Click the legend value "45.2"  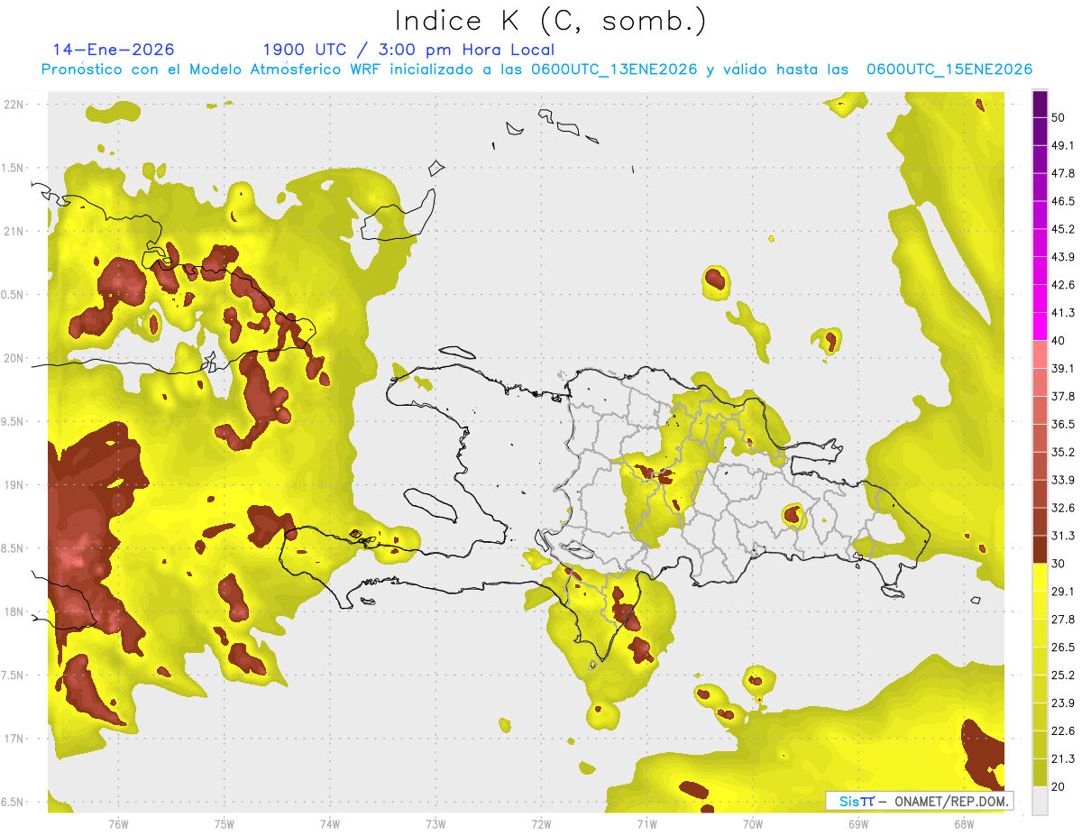1063,229
